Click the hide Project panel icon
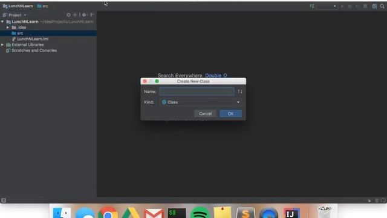The width and height of the screenshot is (387, 218). click(92, 15)
